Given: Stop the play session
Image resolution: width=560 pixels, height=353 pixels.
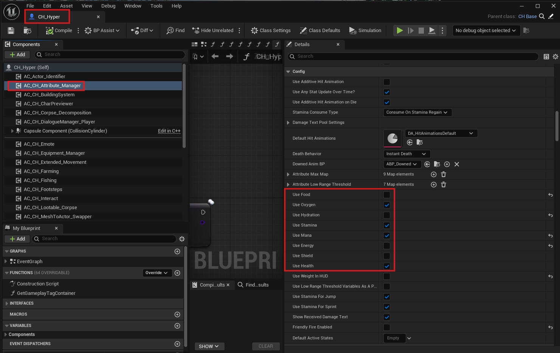Looking at the screenshot, I should [421, 31].
